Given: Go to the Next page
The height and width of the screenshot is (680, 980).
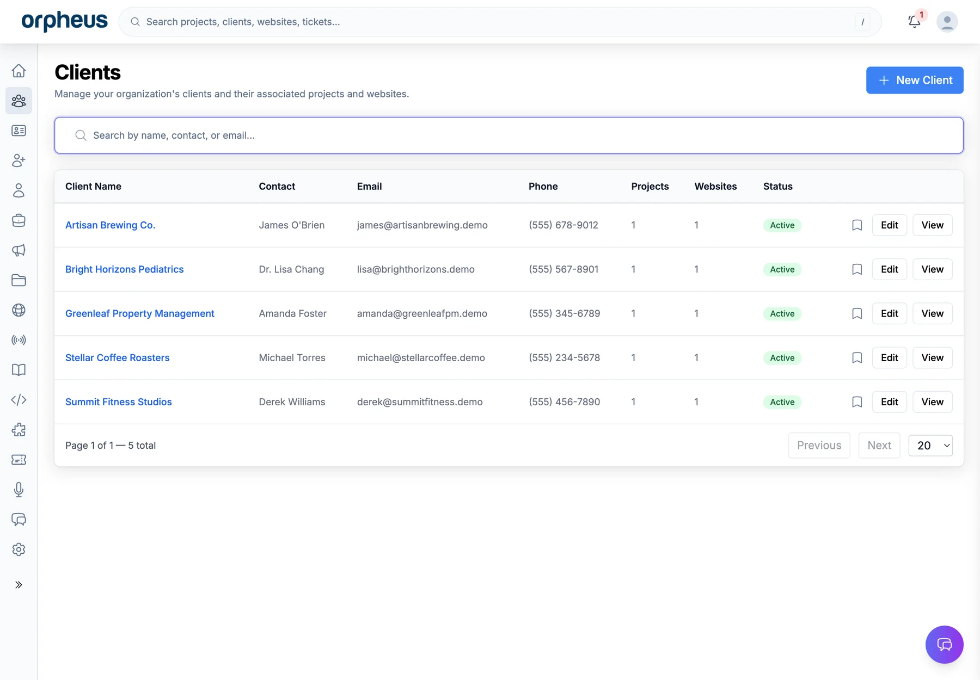Looking at the screenshot, I should tap(879, 446).
